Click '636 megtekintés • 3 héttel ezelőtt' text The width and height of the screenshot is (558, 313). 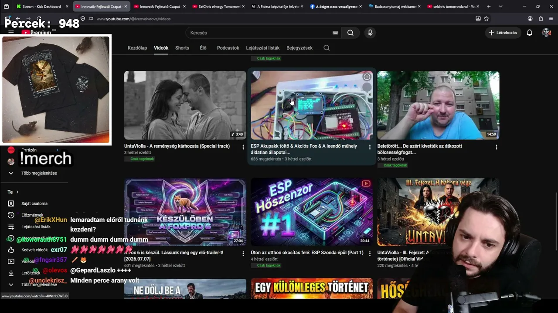point(281,159)
